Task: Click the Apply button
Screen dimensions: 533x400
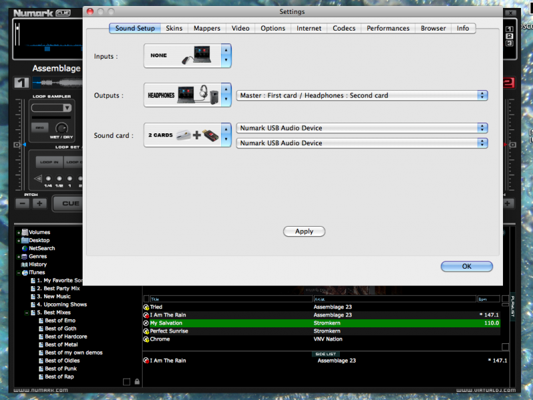Action: (304, 231)
